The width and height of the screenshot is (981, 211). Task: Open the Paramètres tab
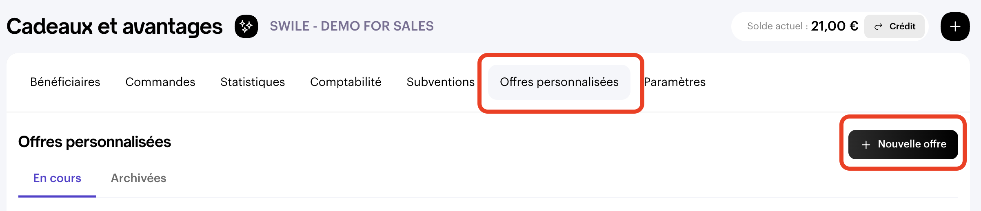[x=675, y=82]
